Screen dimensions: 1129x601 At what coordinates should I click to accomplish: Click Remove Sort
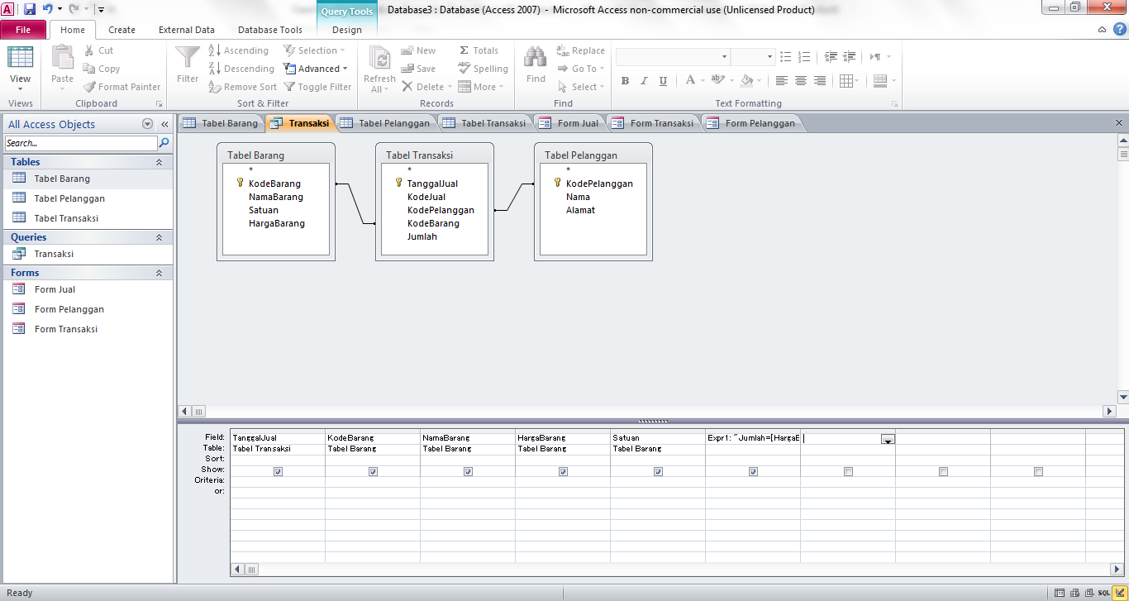click(243, 87)
